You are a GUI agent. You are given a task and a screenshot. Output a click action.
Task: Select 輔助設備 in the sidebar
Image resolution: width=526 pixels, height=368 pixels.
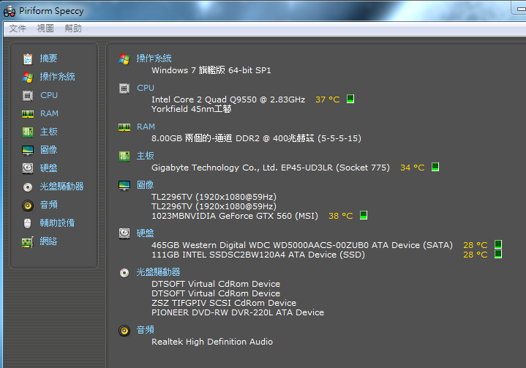click(57, 223)
